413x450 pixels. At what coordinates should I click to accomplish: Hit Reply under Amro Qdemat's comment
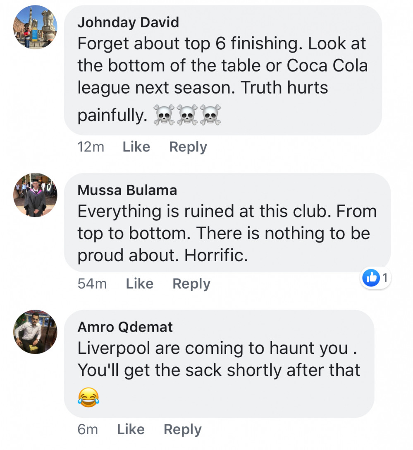pos(182,429)
